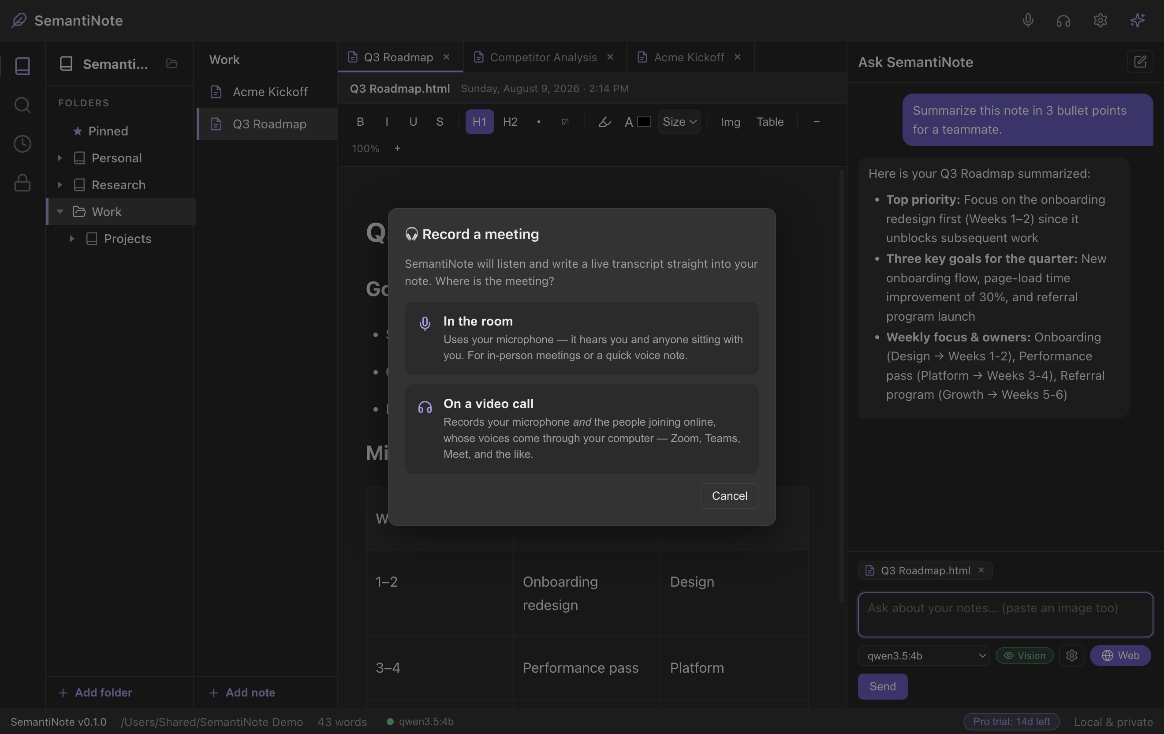Image resolution: width=1164 pixels, height=734 pixels.
Task: Cancel the Record a meeting dialog
Action: (729, 496)
